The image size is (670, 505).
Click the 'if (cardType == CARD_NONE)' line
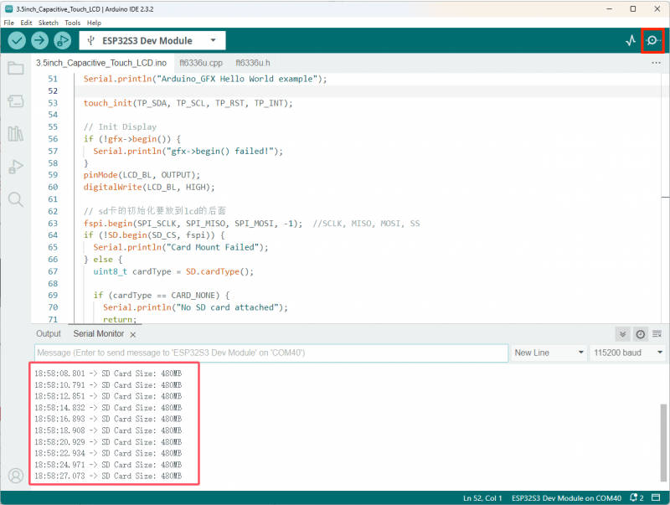(162, 296)
